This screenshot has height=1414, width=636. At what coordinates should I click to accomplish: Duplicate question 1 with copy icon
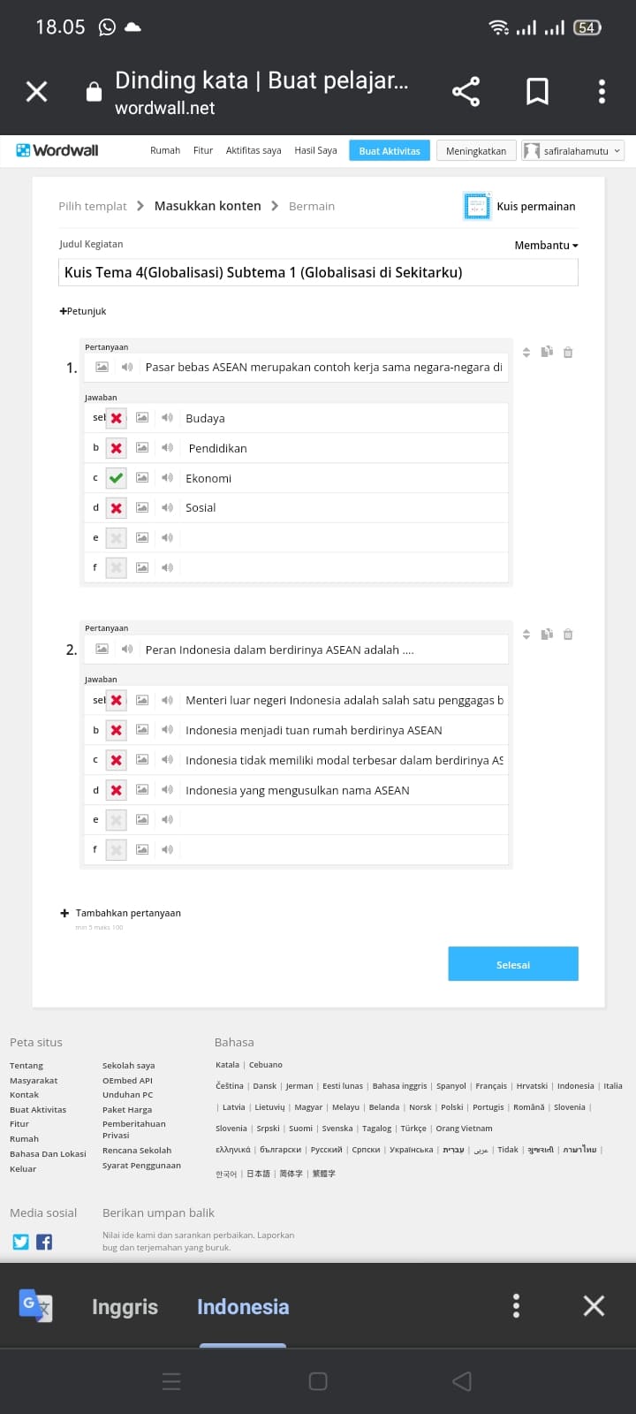pos(547,352)
